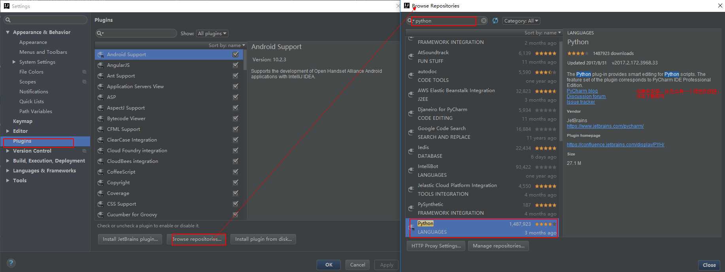The width and height of the screenshot is (725, 272).
Task: Click the python search field in Browse Repositories
Action: [447, 21]
